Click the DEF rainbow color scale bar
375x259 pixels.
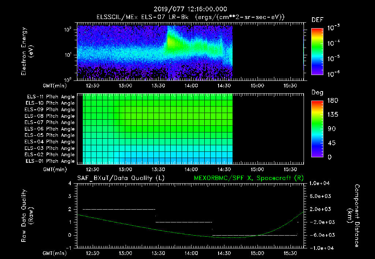[317, 51]
